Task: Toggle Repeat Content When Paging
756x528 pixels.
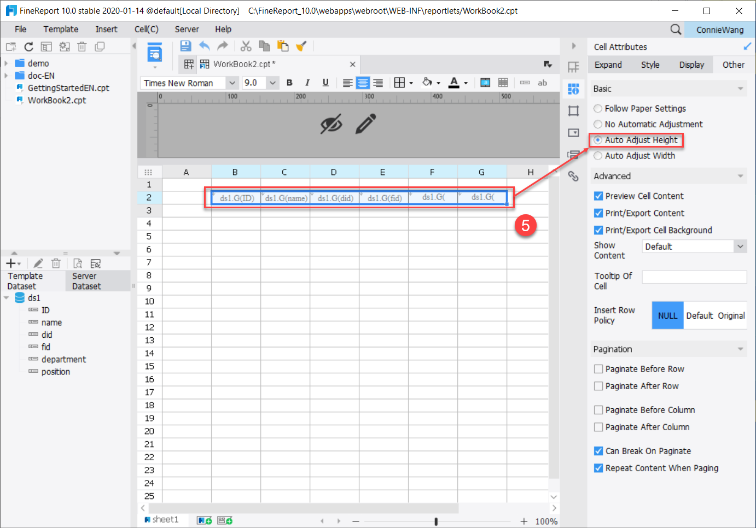Action: click(x=598, y=468)
